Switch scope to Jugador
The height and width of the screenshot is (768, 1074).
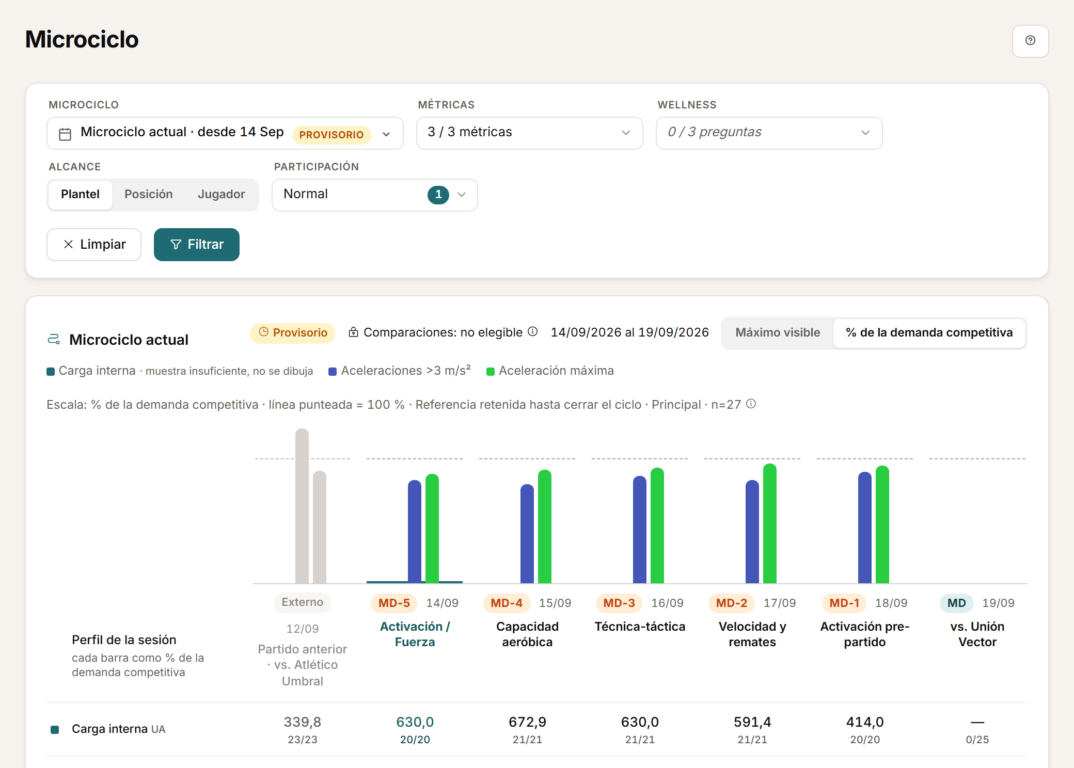222,195
